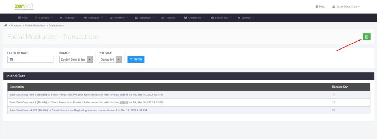Open the Branch dropdown ZenSoft Salon & Spa
The width and height of the screenshot is (377, 139).
76,59
